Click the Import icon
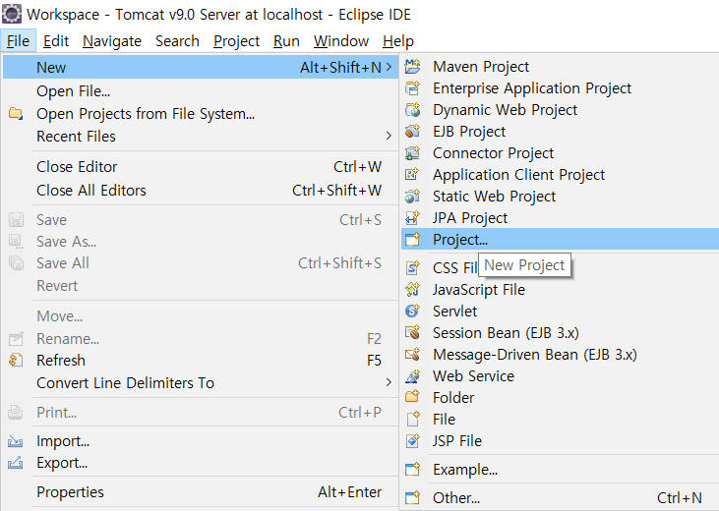The image size is (719, 511). coord(15,441)
